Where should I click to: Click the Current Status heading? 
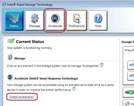pos(30,42)
